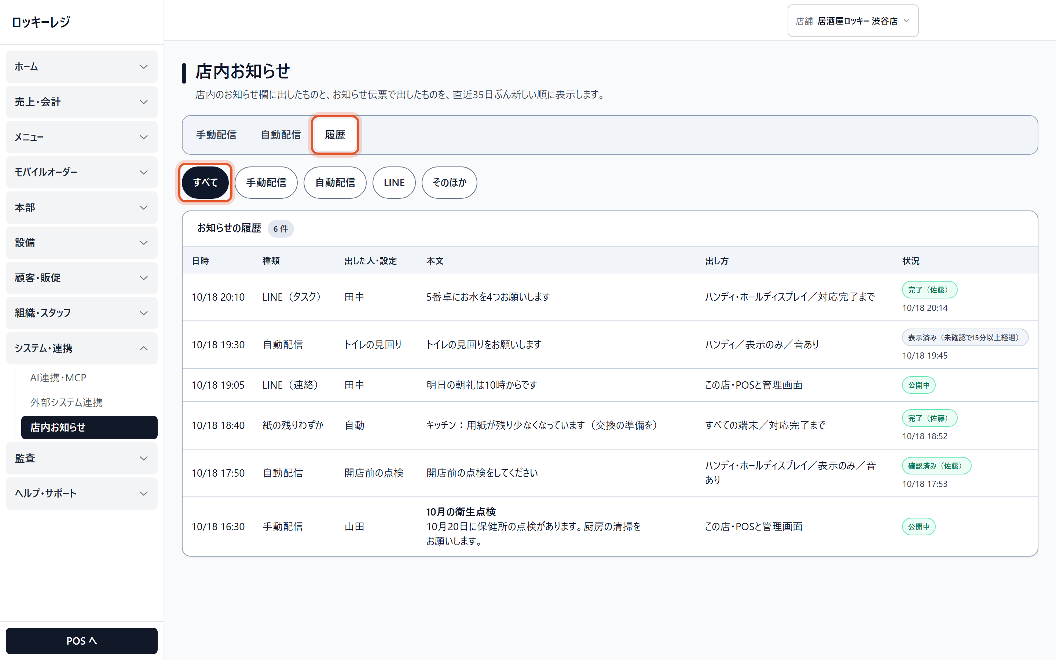Click the 日時 column header

click(200, 261)
